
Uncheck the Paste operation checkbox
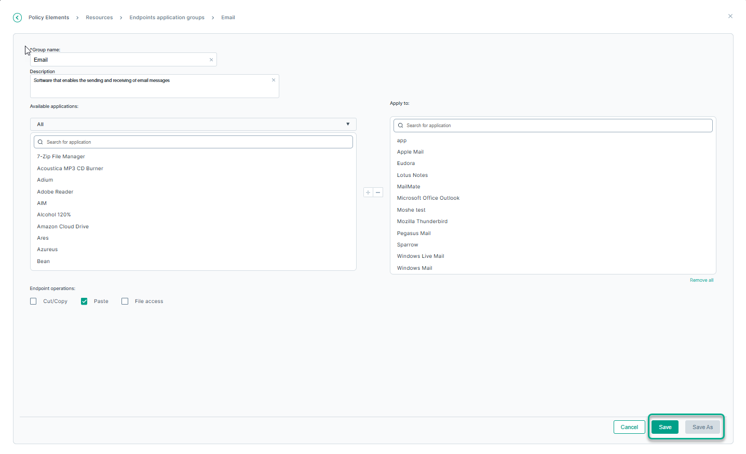point(84,301)
